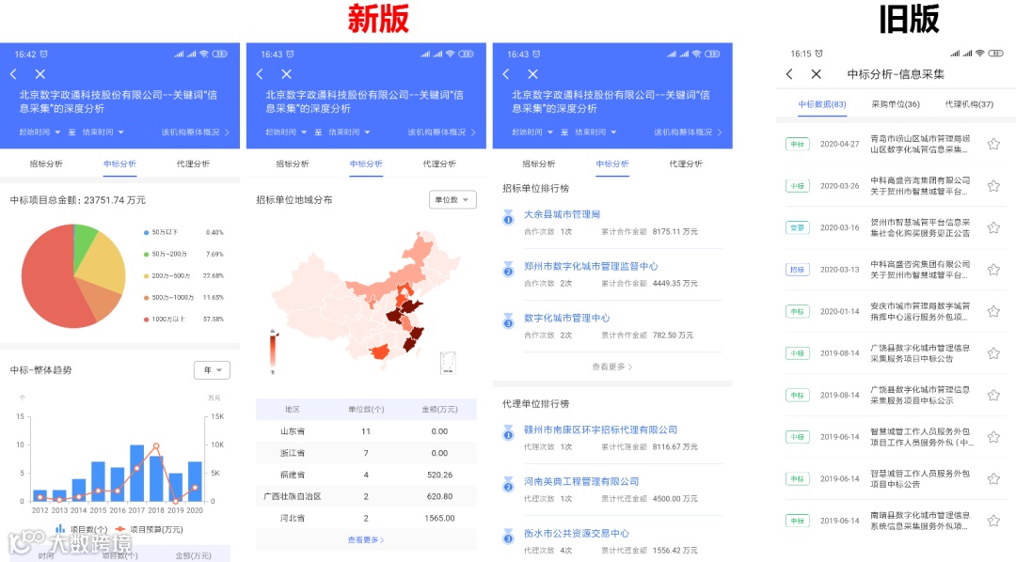Screen dimensions: 1016x562
Task: Click rank 3 medal beside 数字化城市管理中心
Action: click(x=509, y=321)
